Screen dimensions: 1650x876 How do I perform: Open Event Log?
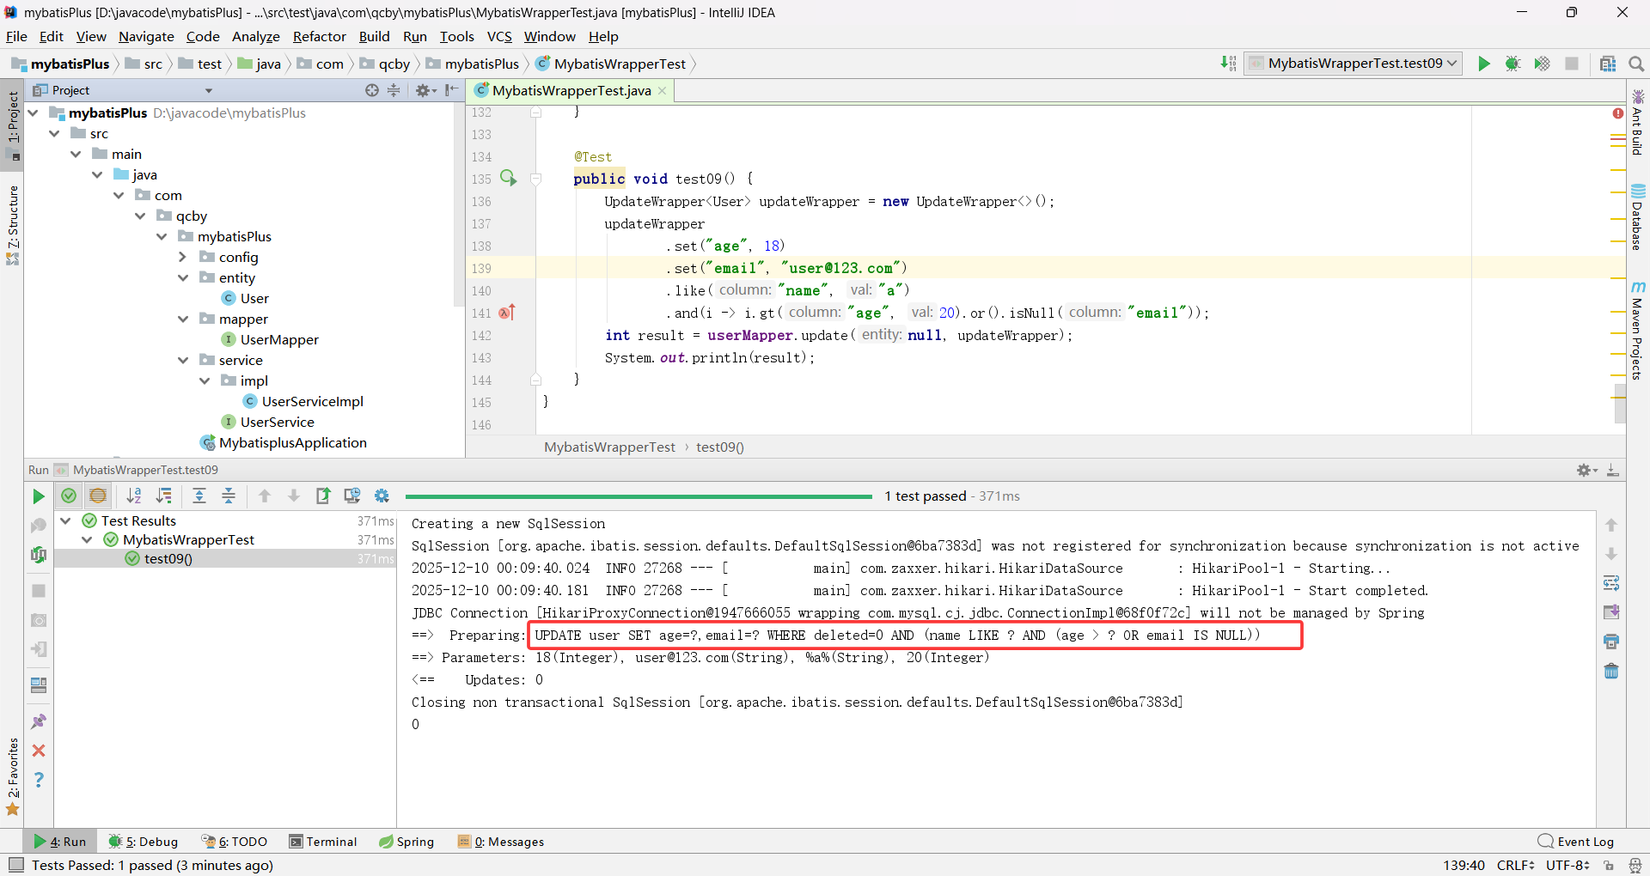[x=1576, y=842]
